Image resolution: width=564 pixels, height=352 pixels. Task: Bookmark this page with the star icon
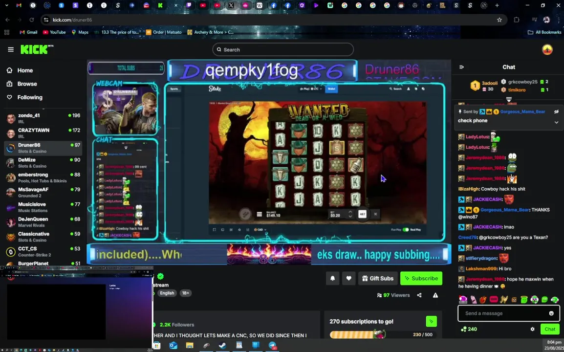499,20
